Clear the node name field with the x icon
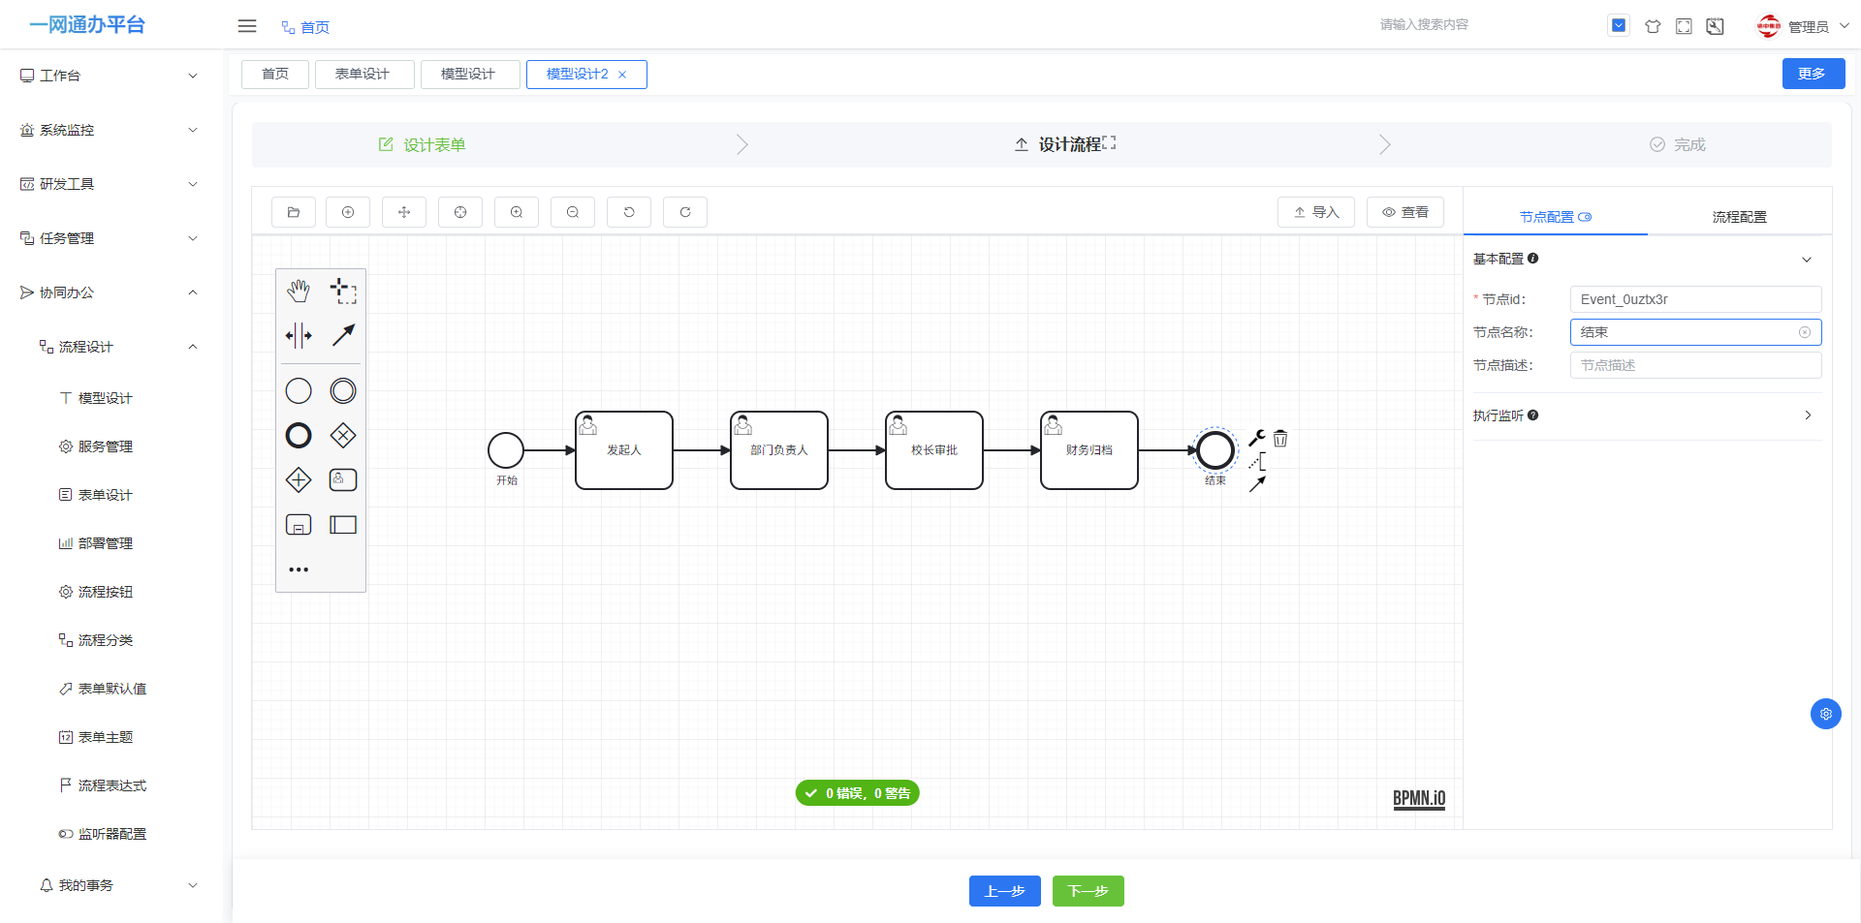Image resolution: width=1861 pixels, height=923 pixels. point(1805,332)
